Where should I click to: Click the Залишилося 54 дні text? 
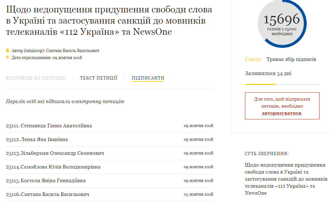point(268,73)
